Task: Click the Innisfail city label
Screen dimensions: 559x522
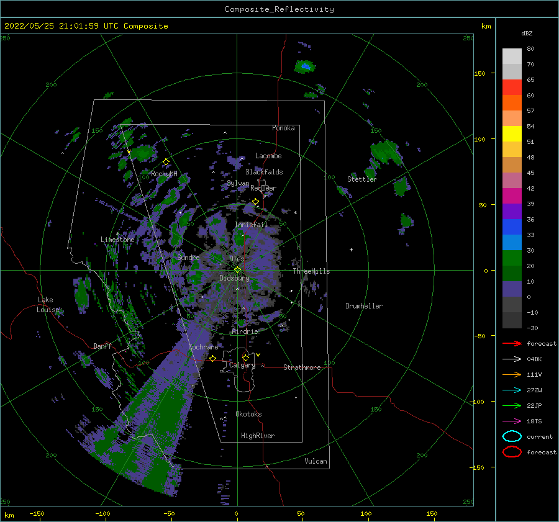Action: click(x=251, y=225)
